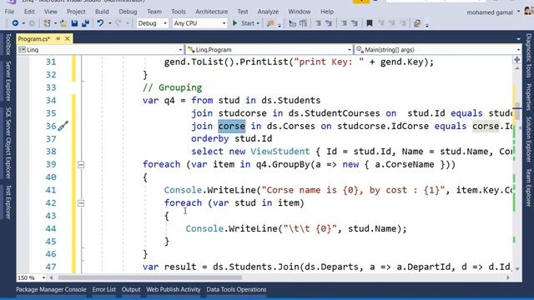Click the split editor icon above the vertical scrollbar
Viewport: 534px width, 300px height.
517,60
